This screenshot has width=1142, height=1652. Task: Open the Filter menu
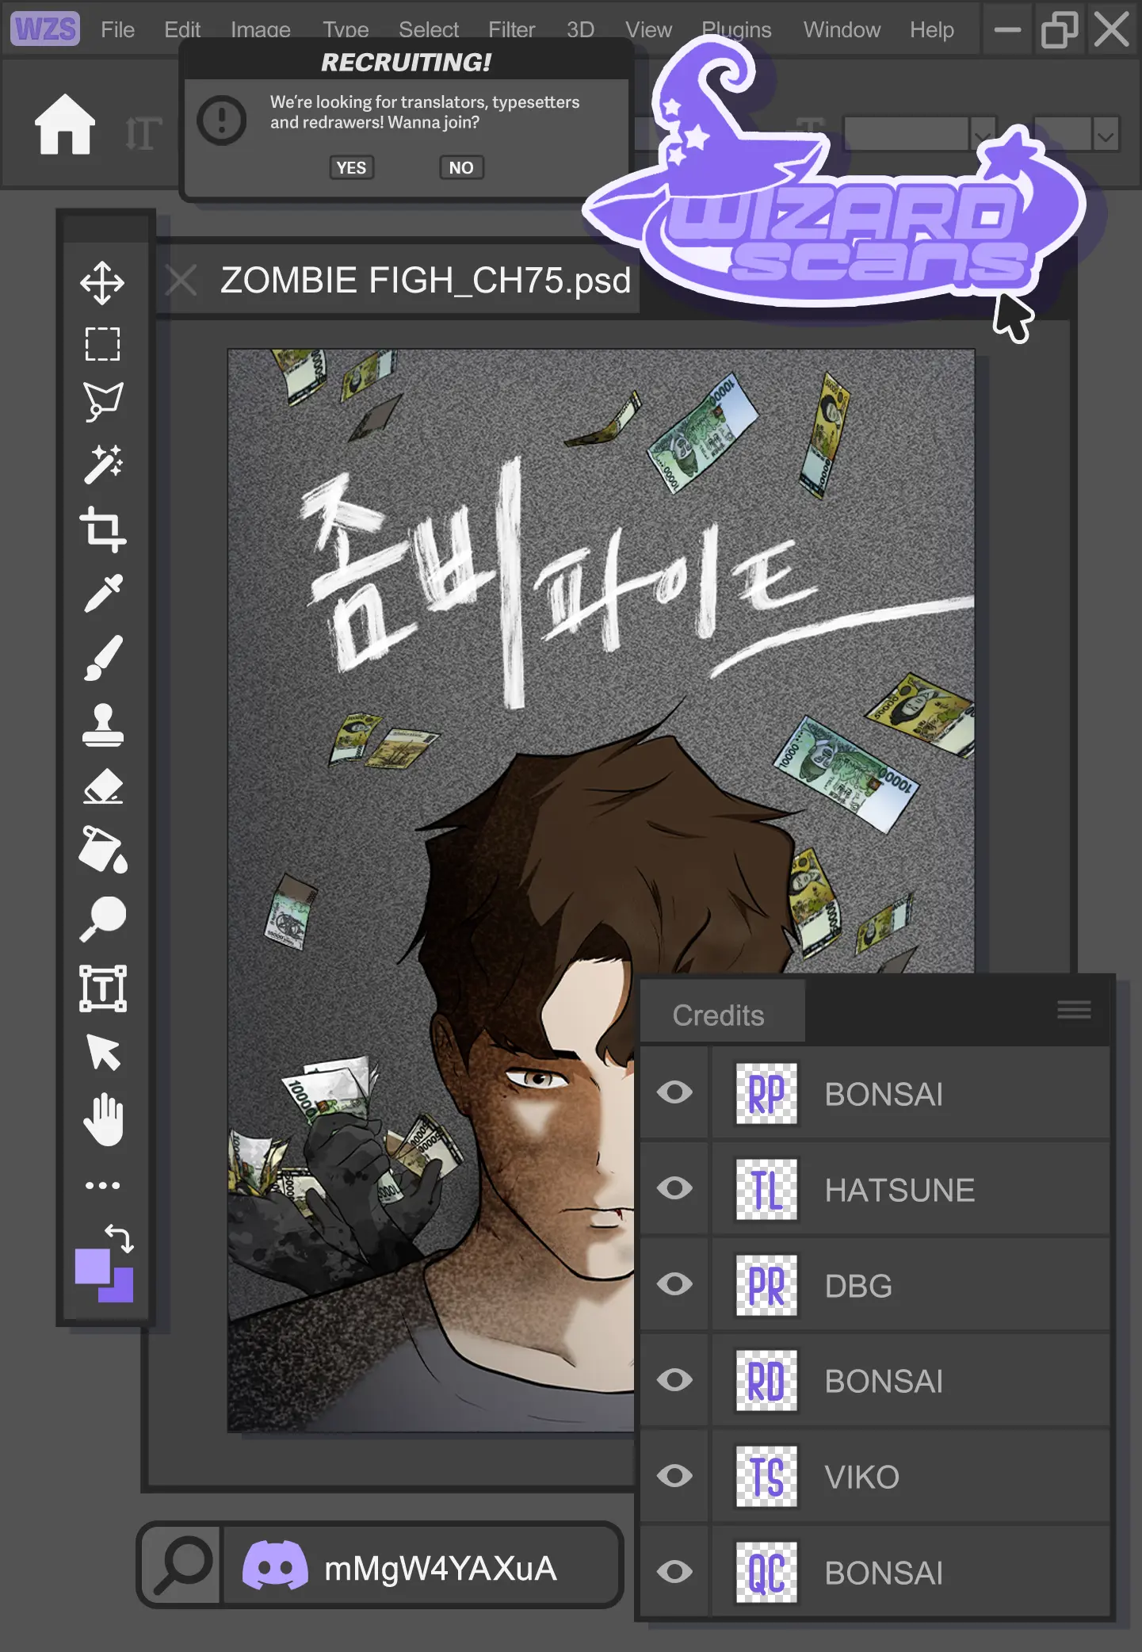coord(511,30)
